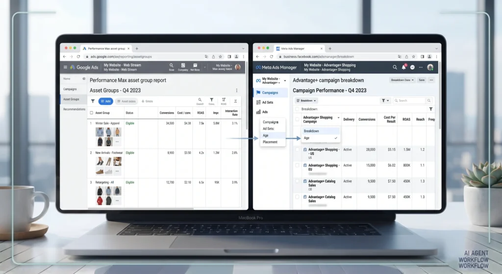
Task: Click the Meta Ads Manager profile avatar
Action: 430,67
